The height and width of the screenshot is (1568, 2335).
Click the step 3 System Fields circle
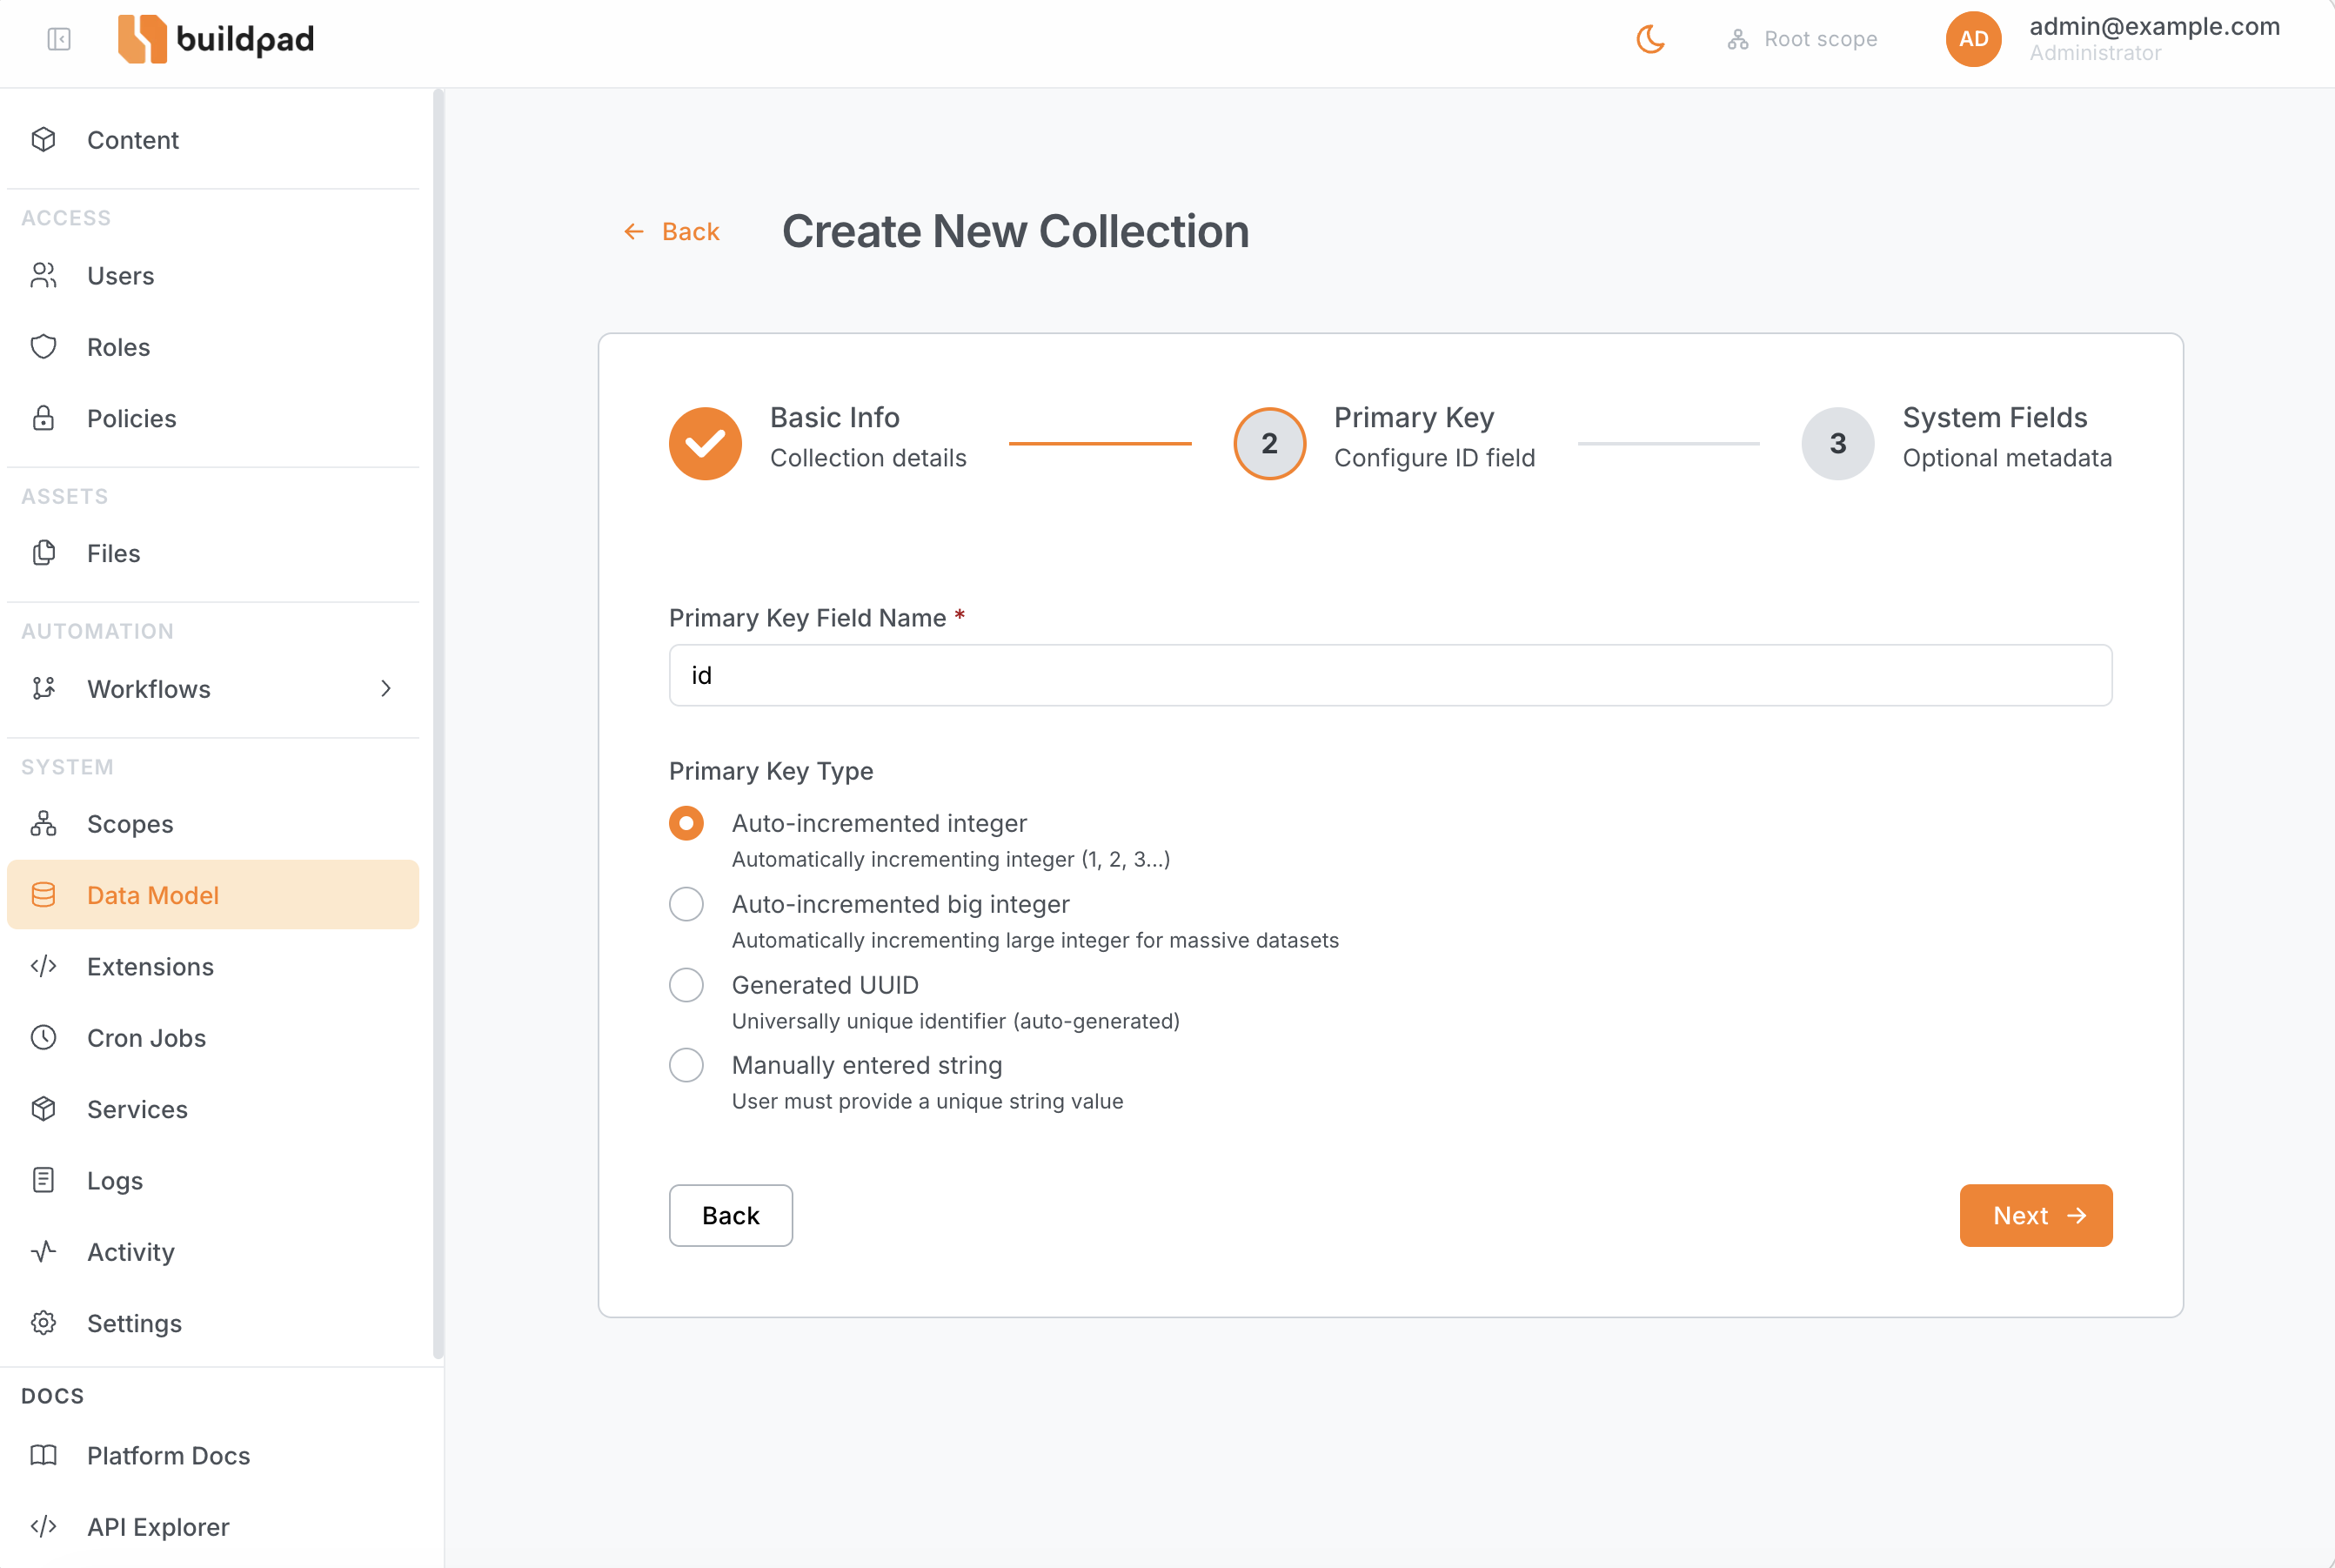1837,443
